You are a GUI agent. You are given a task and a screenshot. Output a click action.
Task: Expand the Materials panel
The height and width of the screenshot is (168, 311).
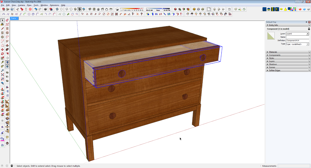pos(267,52)
